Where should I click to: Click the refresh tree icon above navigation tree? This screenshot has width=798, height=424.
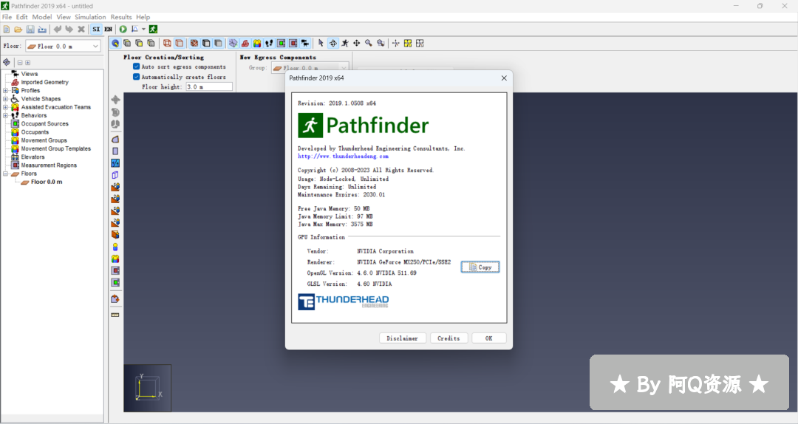pyautogui.click(x=6, y=62)
